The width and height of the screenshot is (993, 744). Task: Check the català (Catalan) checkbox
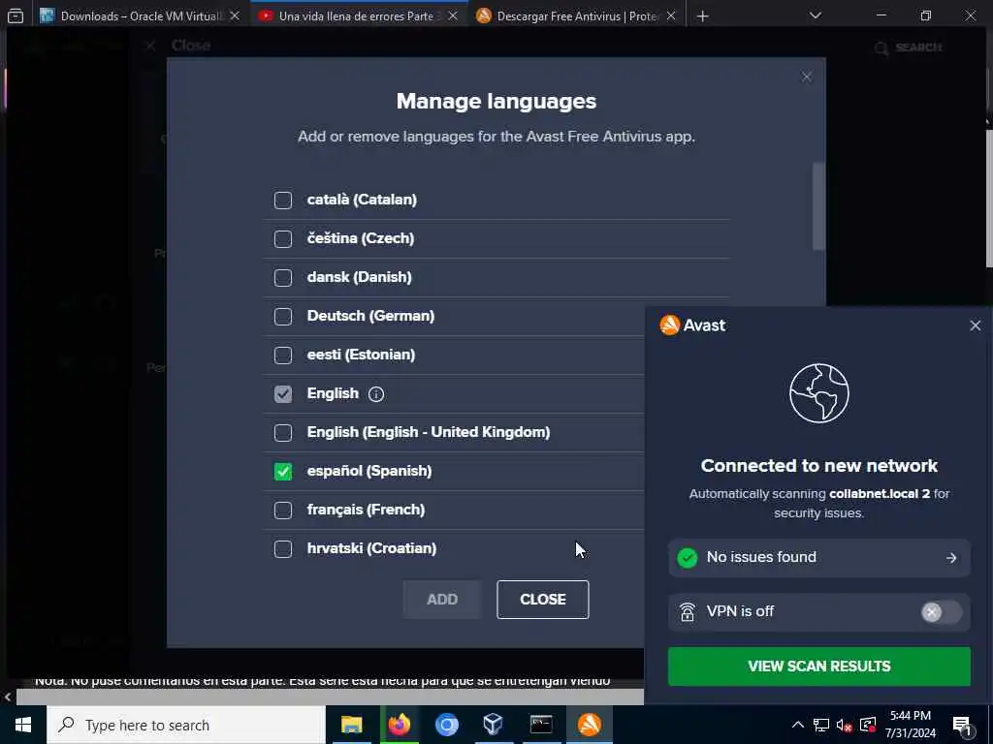283,200
